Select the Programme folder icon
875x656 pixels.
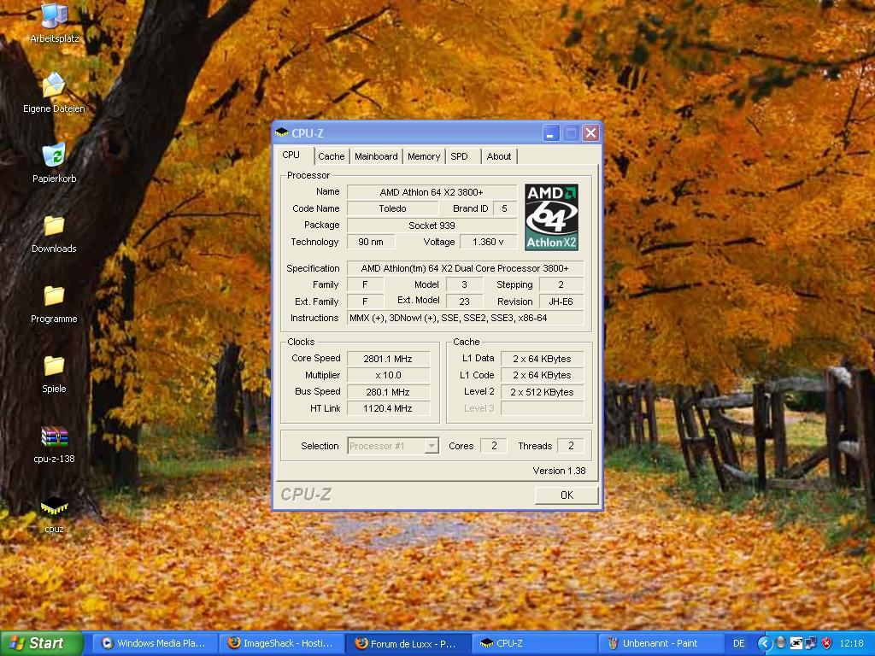click(54, 303)
